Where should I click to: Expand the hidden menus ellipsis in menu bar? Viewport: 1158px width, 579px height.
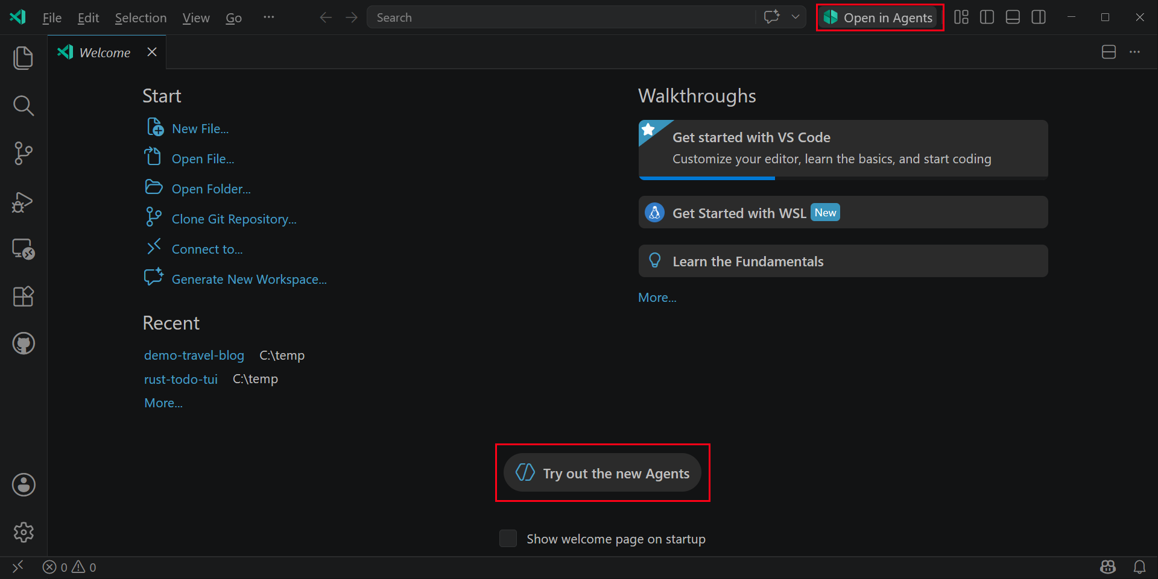[x=269, y=17]
